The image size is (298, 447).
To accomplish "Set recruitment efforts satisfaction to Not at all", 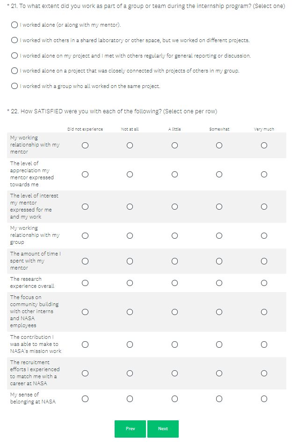I will tap(130, 373).
